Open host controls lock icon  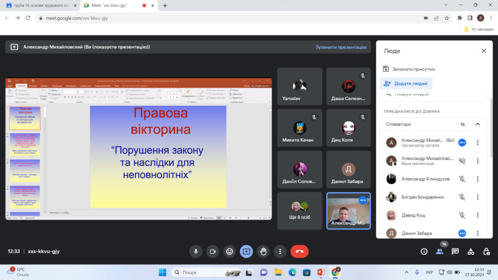(486, 251)
